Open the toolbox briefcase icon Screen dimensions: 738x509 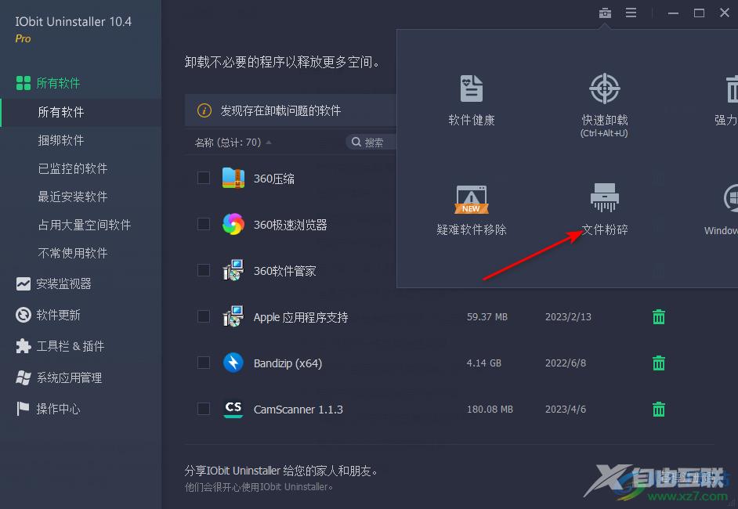pos(605,13)
